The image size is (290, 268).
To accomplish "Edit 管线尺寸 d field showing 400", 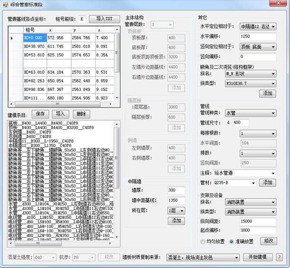I will tap(241, 122).
